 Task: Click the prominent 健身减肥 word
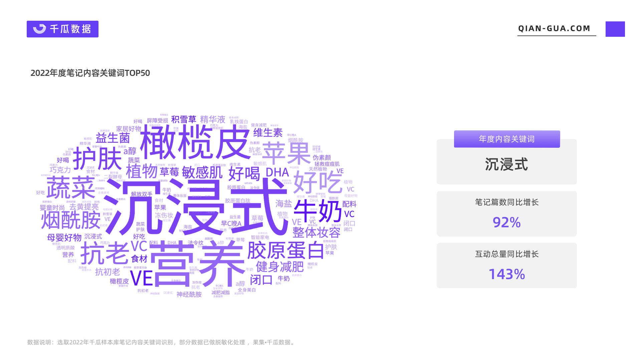[x=280, y=267]
